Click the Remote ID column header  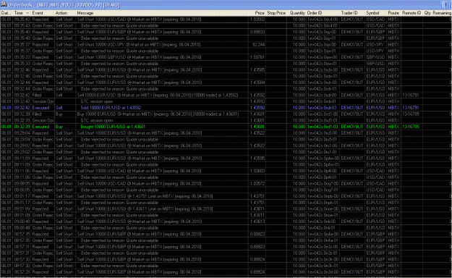[412, 13]
